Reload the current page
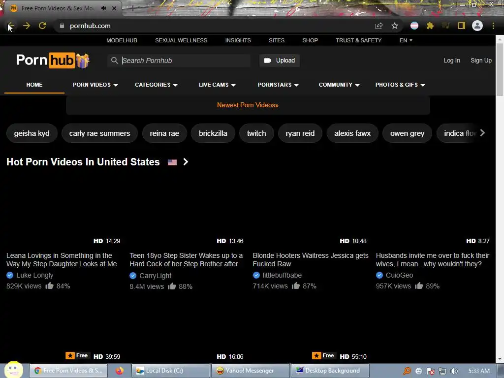The image size is (504, 378). tap(42, 26)
